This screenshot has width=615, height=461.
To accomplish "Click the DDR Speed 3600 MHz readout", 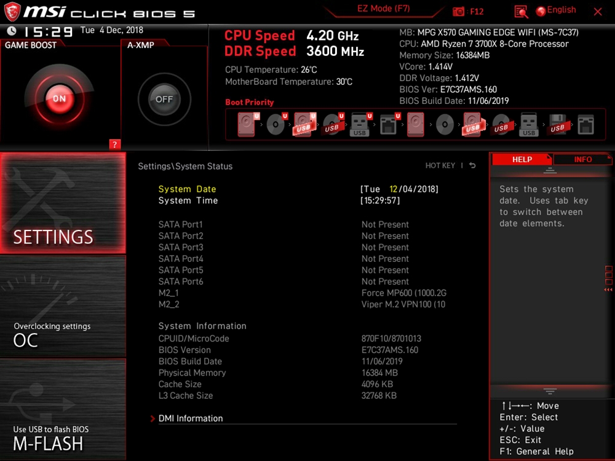I will click(x=294, y=51).
